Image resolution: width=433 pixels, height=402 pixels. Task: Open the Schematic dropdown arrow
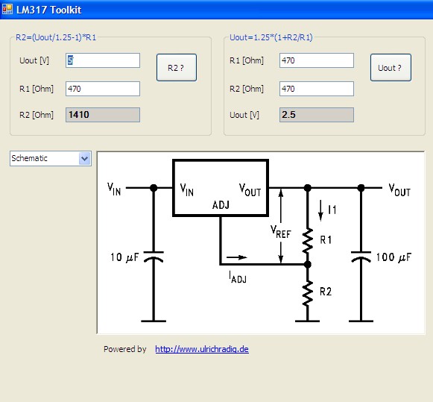[x=85, y=159]
